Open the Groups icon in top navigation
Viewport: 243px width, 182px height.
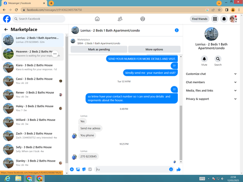click(x=142, y=19)
